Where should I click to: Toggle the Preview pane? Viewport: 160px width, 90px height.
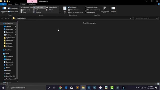pos(13,8)
